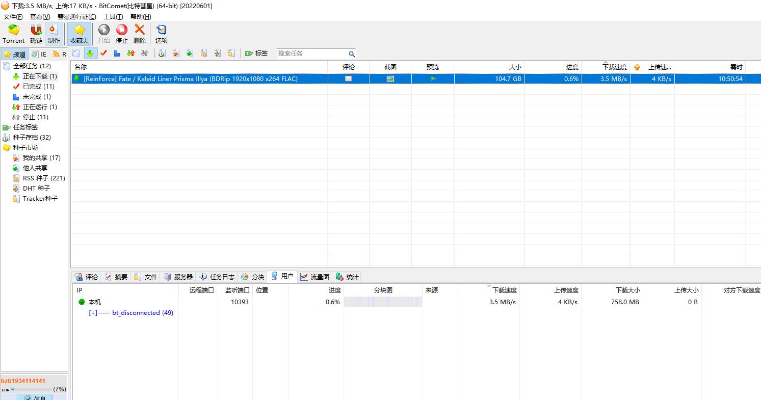Screen dimensions: 761x400
Task: Click the snapshot image icon in task row
Action: click(x=390, y=78)
